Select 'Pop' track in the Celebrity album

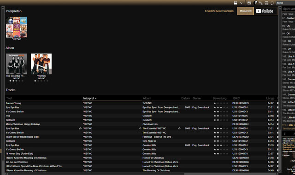pyautogui.click(x=8, y=116)
